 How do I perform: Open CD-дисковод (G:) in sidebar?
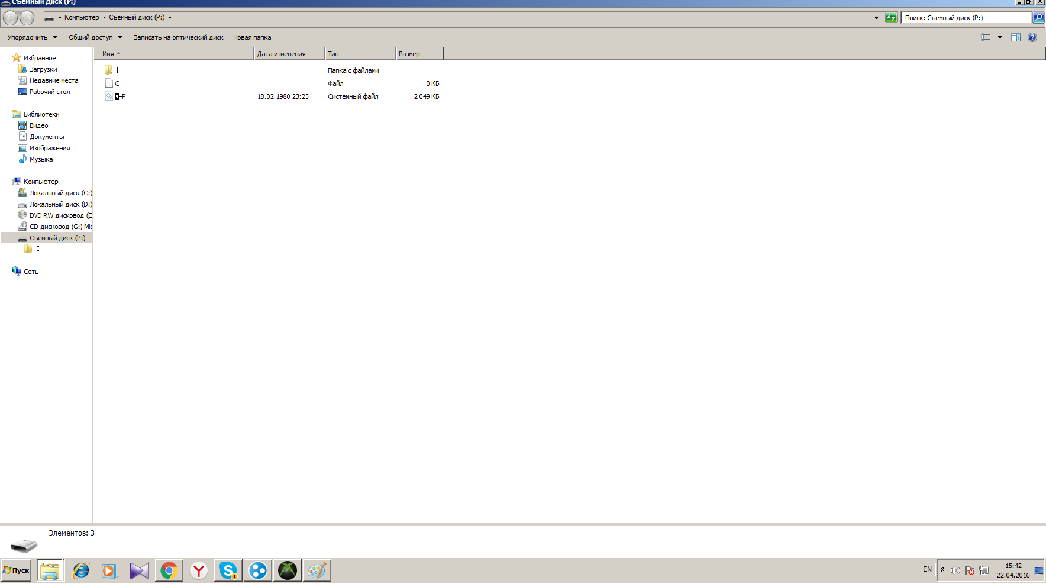click(x=60, y=227)
